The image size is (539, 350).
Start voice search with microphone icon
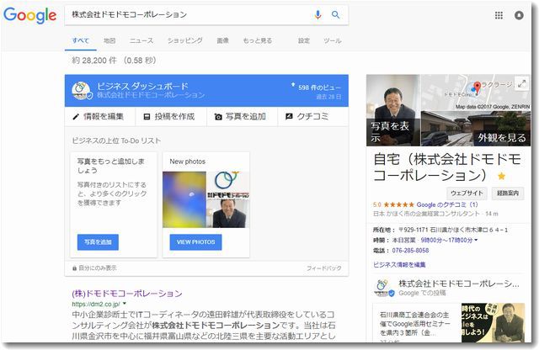318,14
